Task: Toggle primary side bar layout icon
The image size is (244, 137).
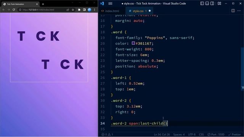Action: coord(202,3)
